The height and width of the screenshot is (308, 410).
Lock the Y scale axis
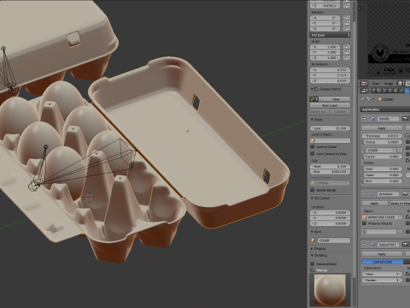click(347, 52)
